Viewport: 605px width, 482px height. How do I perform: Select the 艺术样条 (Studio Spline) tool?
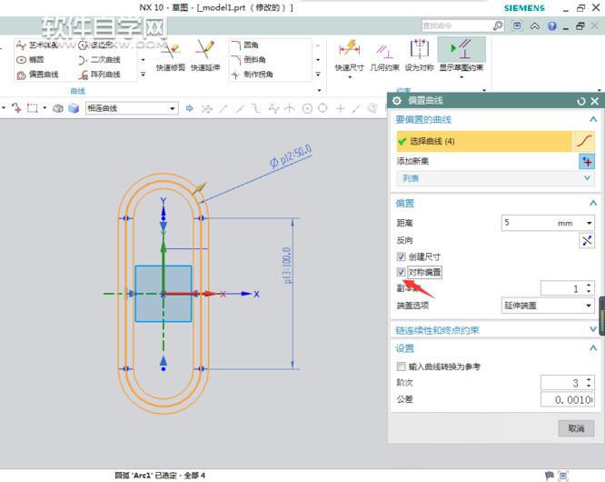(37, 45)
